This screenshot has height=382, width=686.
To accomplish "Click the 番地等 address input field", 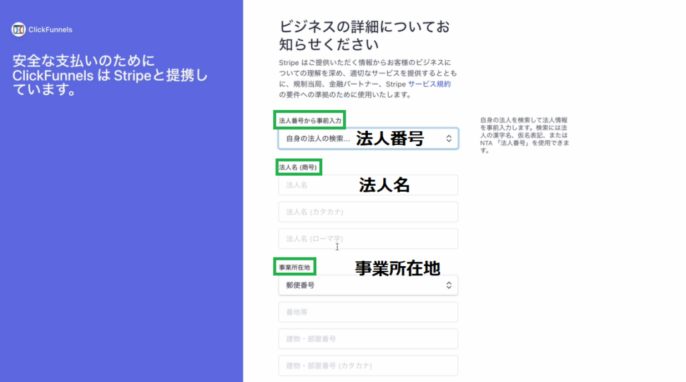I will [368, 312].
